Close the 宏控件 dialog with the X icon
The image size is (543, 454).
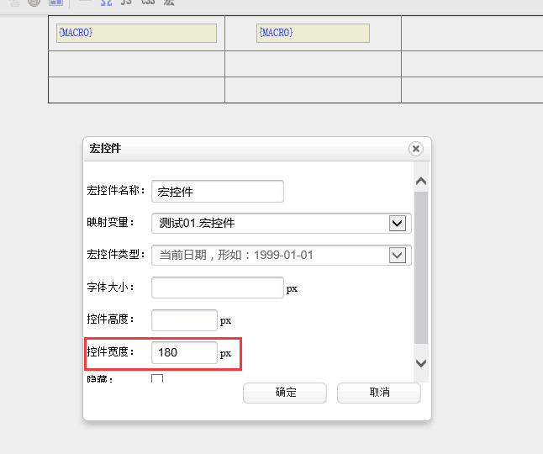point(415,149)
